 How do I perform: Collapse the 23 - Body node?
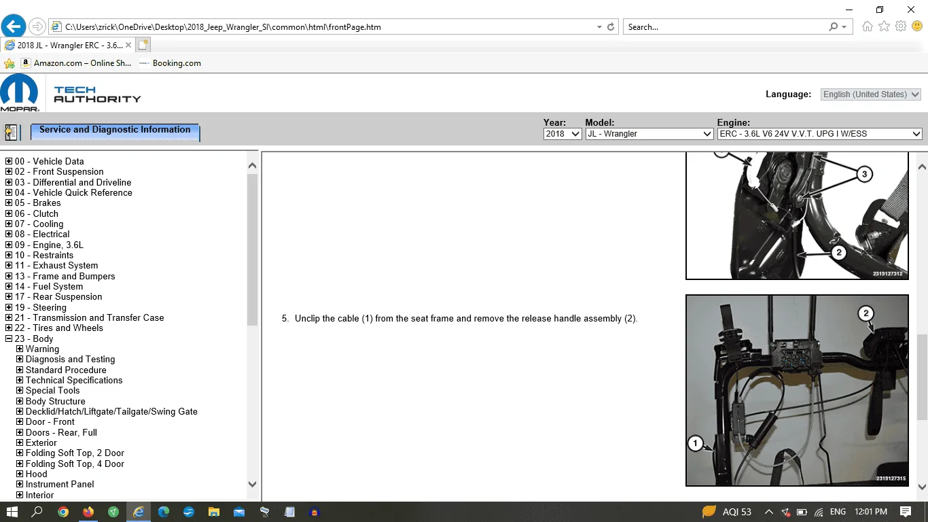pos(9,338)
